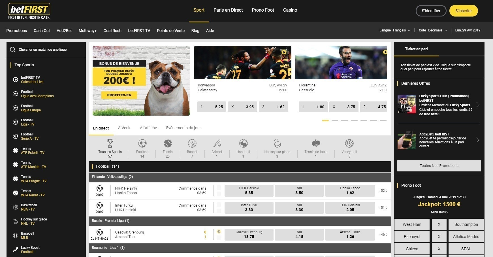Open Add2Bet offer arrow
This screenshot has height=257, width=493.
pyautogui.click(x=478, y=140)
